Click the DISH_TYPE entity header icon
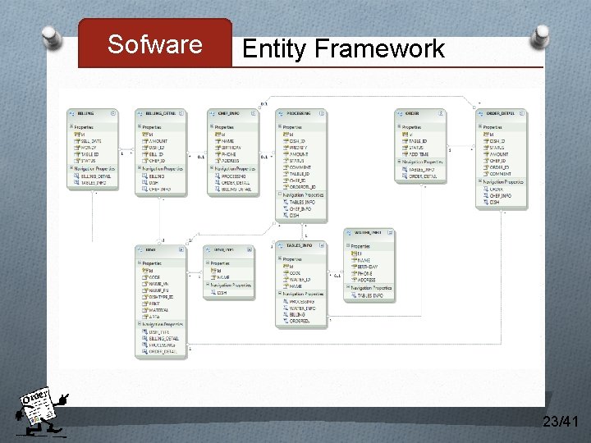This screenshot has height=443, width=591. 208,249
